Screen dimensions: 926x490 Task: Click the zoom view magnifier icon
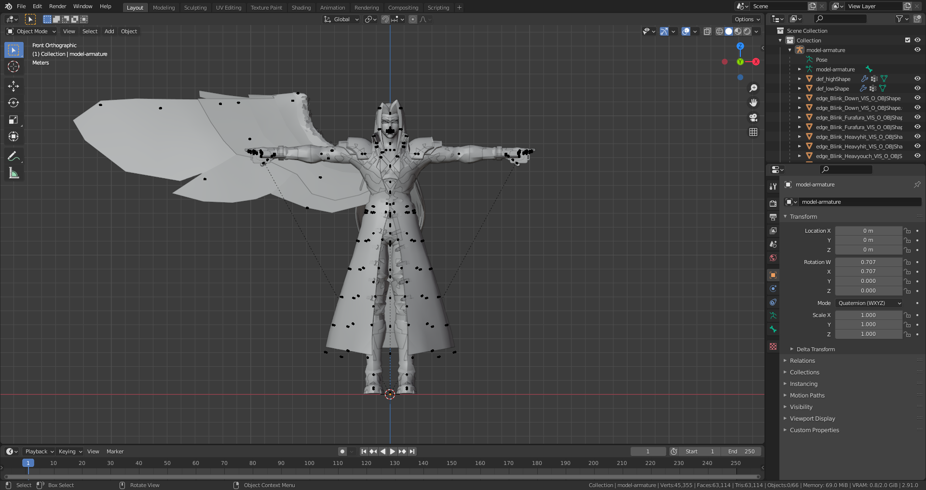[753, 88]
